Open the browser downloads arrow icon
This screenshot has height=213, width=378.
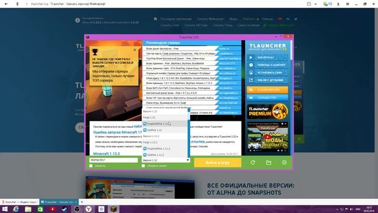point(338,4)
